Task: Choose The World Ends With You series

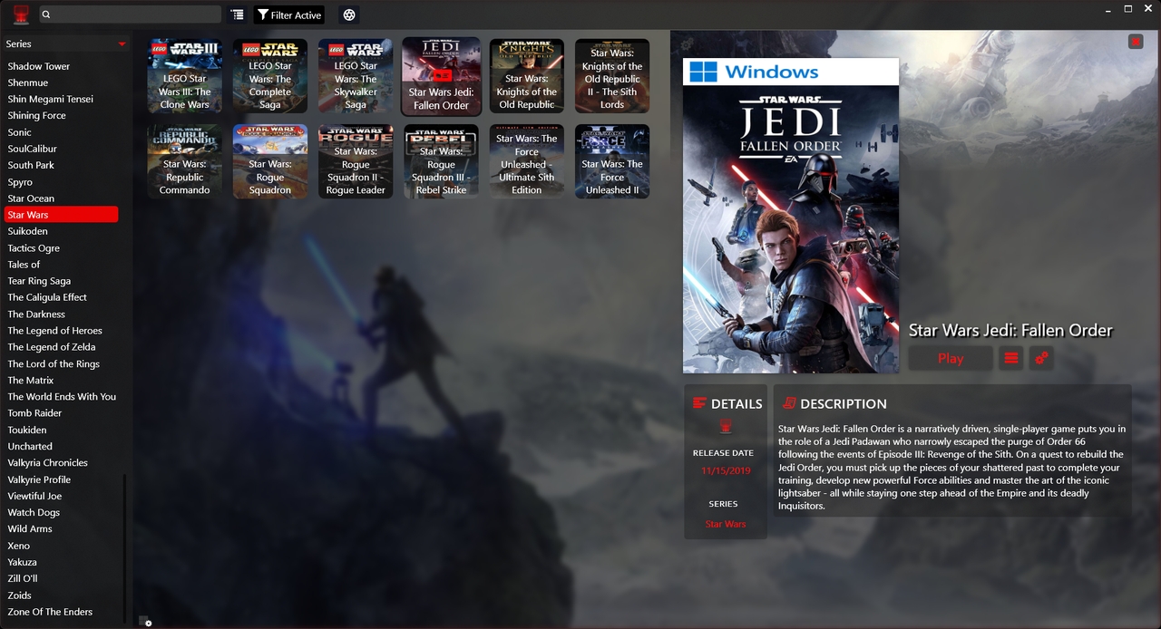Action: pyautogui.click(x=61, y=397)
